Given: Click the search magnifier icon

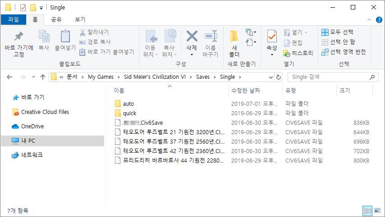Looking at the screenshot, I should pyautogui.click(x=372, y=77).
